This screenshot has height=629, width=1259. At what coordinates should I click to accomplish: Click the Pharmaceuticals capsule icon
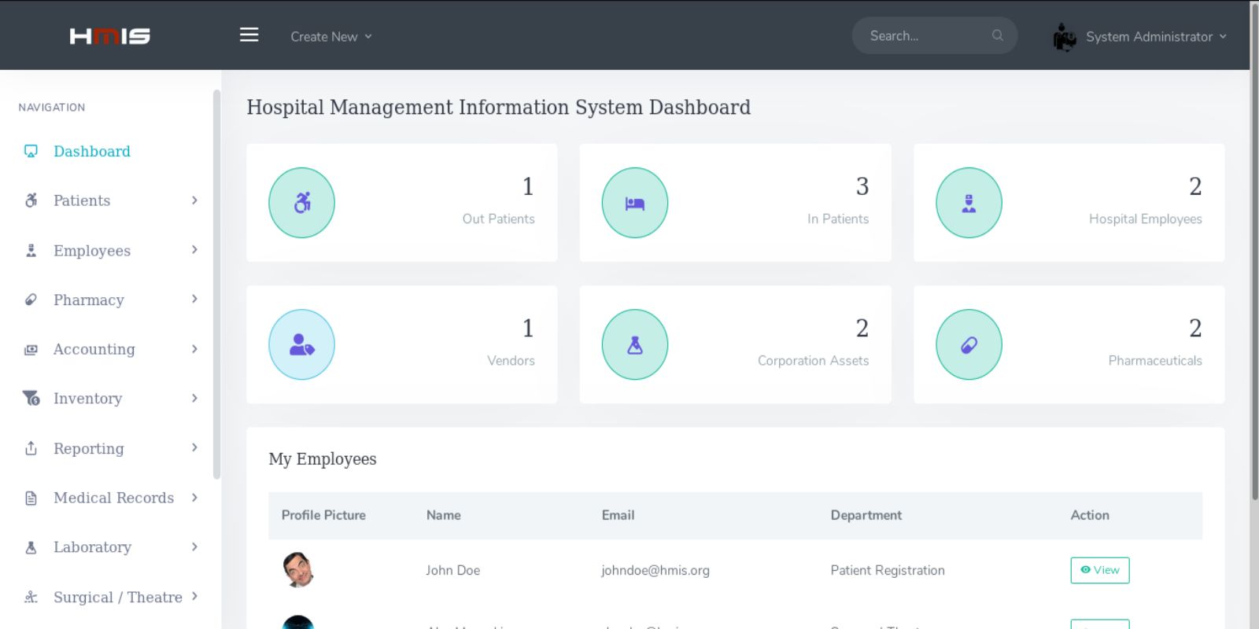pyautogui.click(x=969, y=344)
